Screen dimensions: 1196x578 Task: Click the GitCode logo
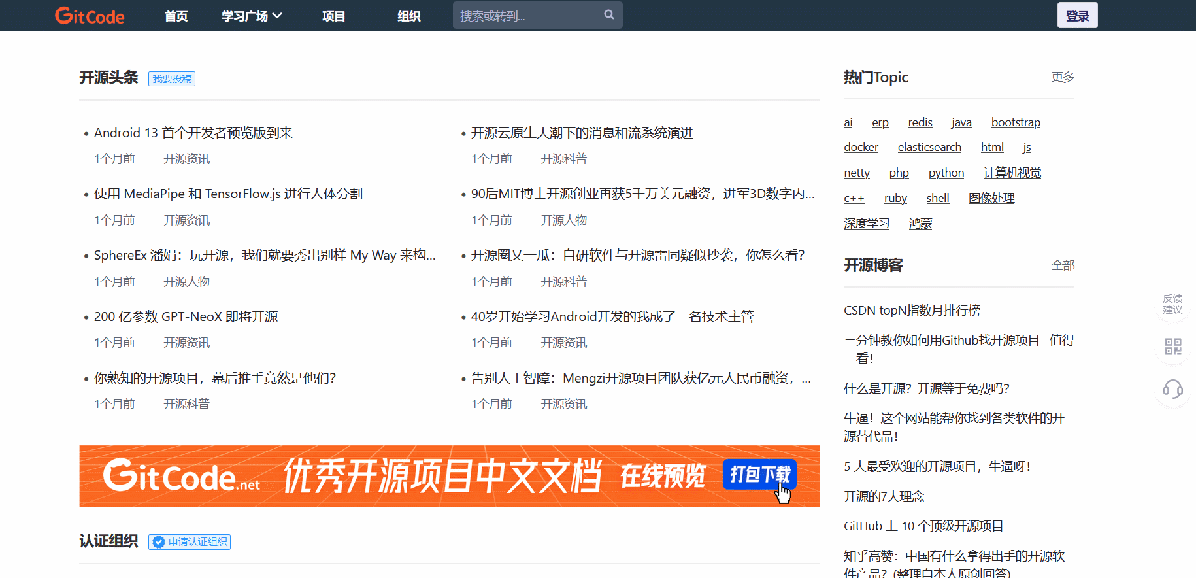click(x=90, y=16)
